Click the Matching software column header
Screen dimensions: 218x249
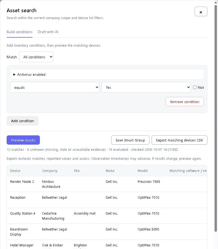coord(188,171)
